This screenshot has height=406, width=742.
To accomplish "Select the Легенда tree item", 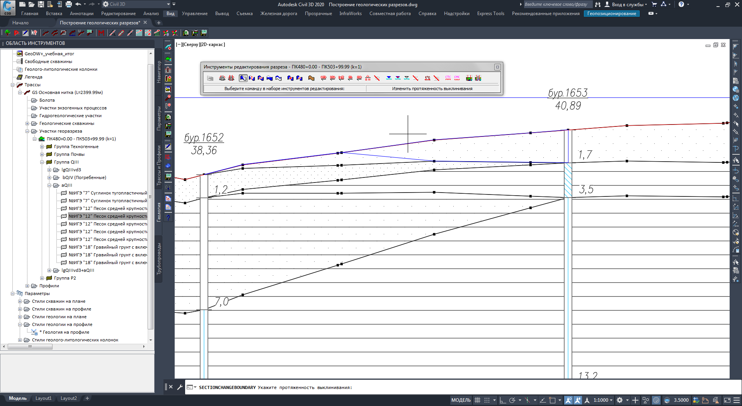I will coord(33,77).
